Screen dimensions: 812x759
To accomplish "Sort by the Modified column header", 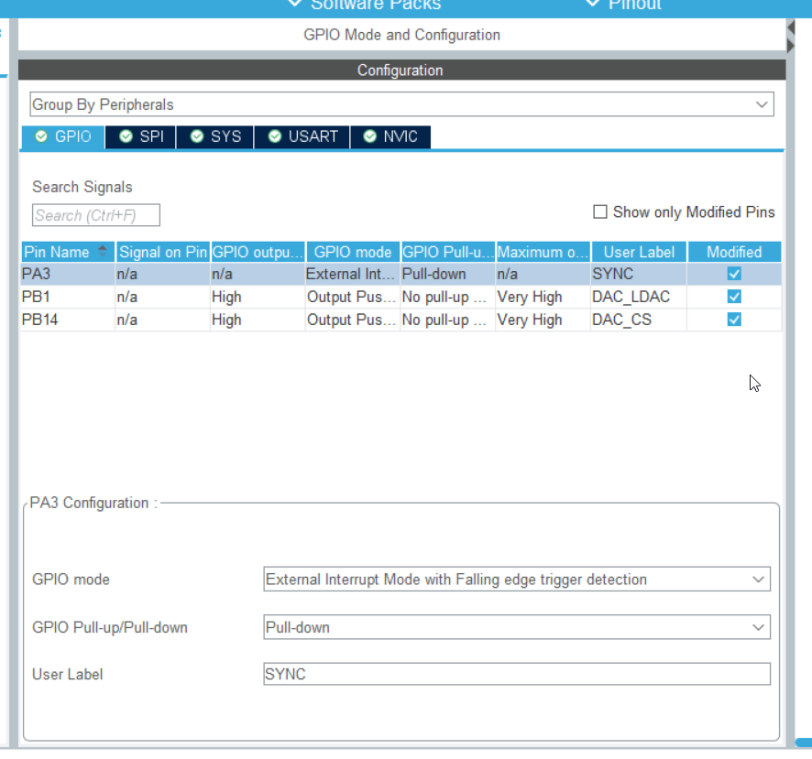I will [x=734, y=252].
